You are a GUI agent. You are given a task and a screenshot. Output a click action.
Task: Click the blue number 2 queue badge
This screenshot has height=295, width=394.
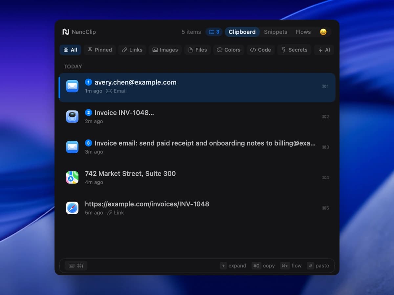(88, 112)
